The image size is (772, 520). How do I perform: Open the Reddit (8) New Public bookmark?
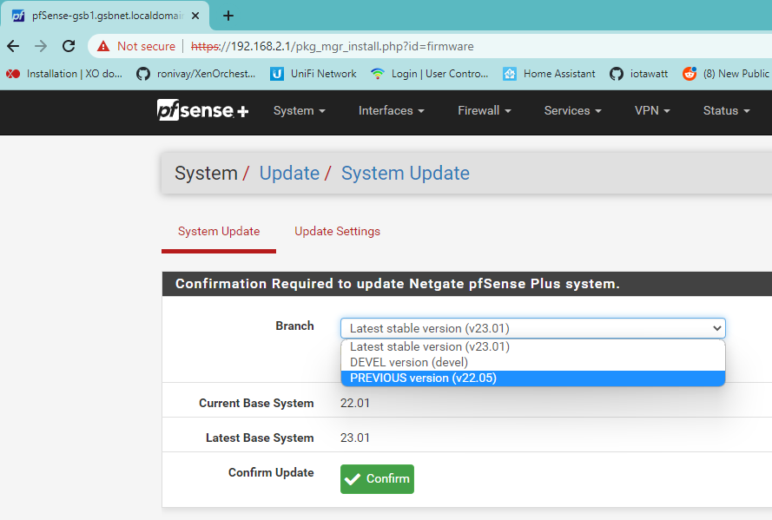click(x=726, y=74)
